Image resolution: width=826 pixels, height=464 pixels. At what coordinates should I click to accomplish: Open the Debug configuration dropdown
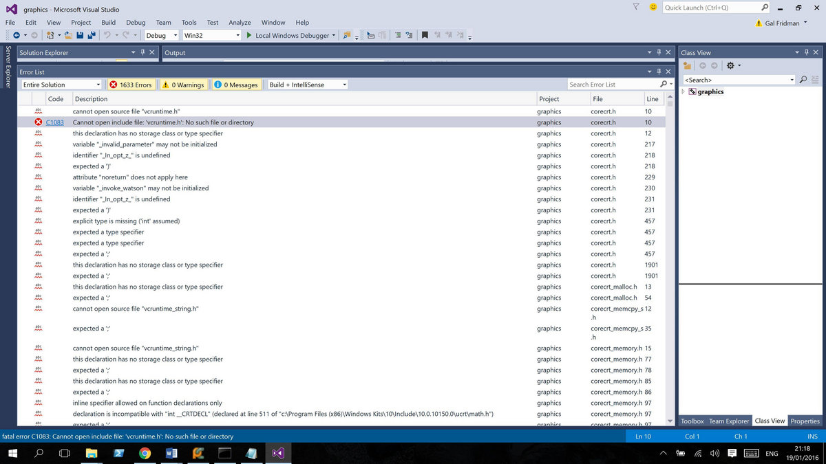click(161, 35)
